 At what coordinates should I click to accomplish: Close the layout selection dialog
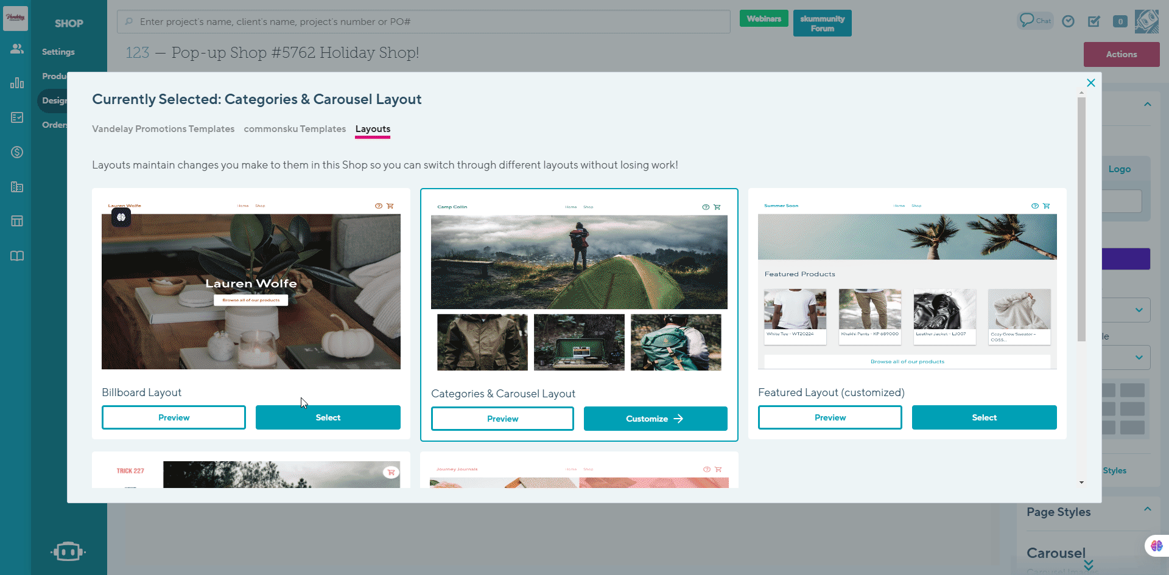coord(1090,83)
